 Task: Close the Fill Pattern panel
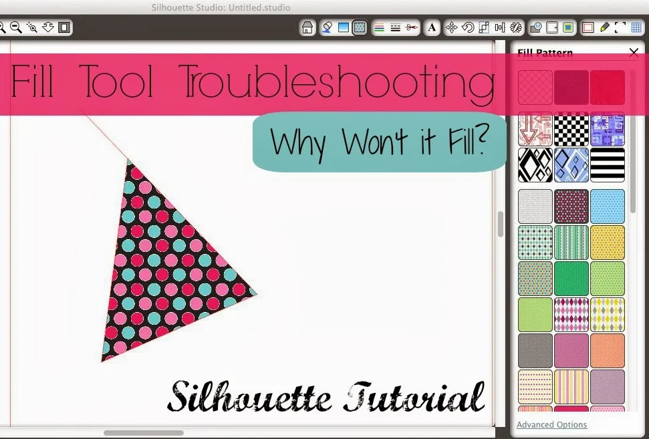pos(634,53)
